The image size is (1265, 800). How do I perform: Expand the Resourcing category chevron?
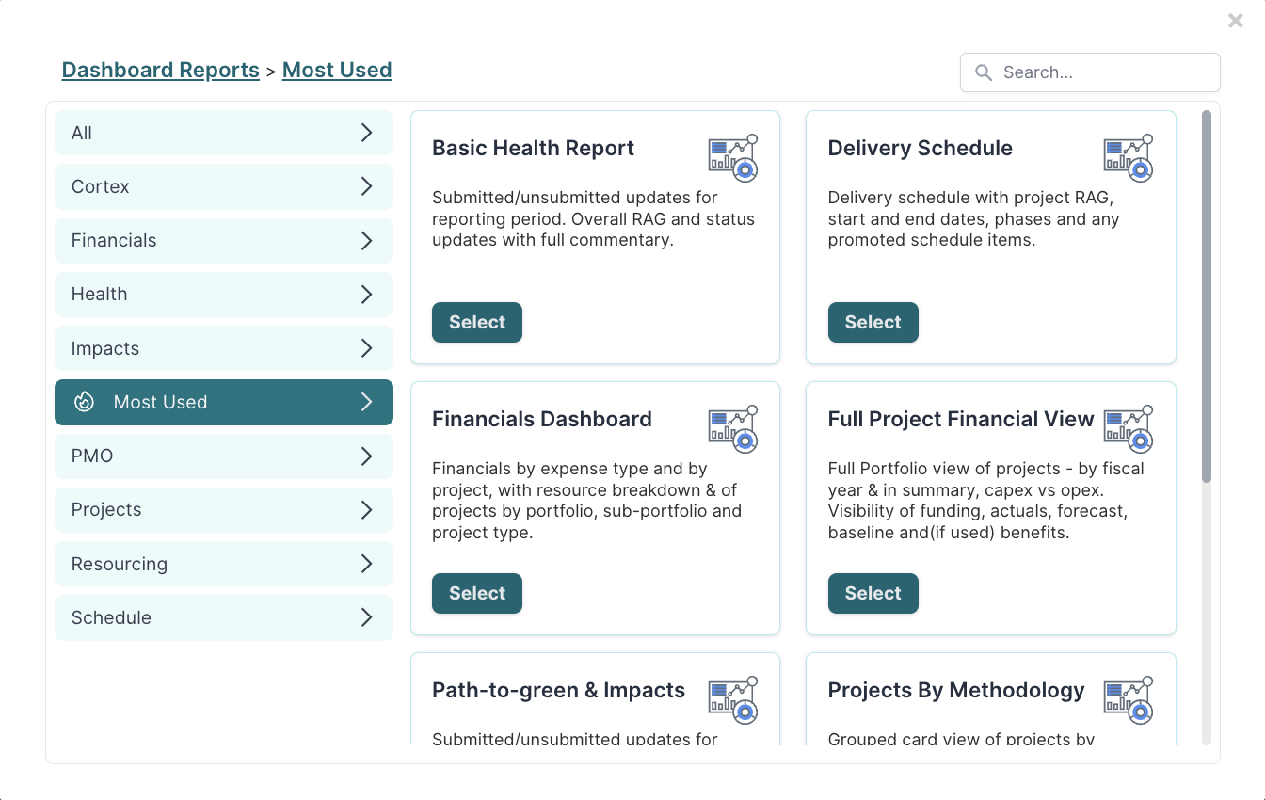(366, 564)
